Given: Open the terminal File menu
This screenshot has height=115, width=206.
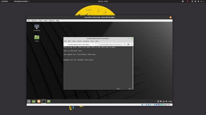Looking at the screenshot, I should click(x=65, y=41).
